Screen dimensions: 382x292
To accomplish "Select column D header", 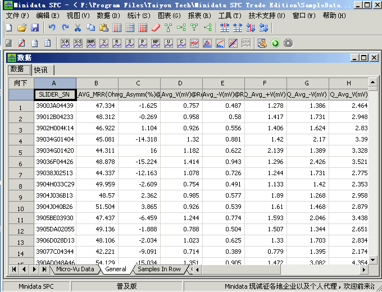I will tap(180, 83).
